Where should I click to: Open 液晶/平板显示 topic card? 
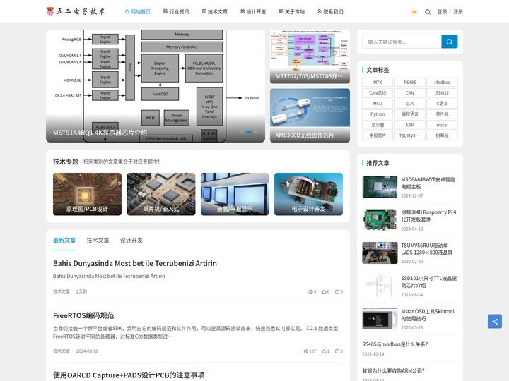[x=235, y=194]
